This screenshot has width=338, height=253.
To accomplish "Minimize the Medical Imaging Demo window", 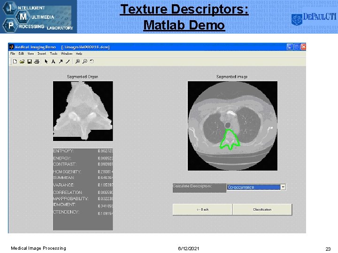I will point(290,47).
